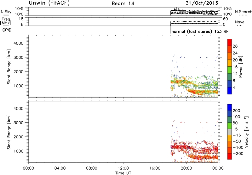Viewport: 252px width, 175px height.
Task: Select the 'Beam 14' header label
Action: 123,3
